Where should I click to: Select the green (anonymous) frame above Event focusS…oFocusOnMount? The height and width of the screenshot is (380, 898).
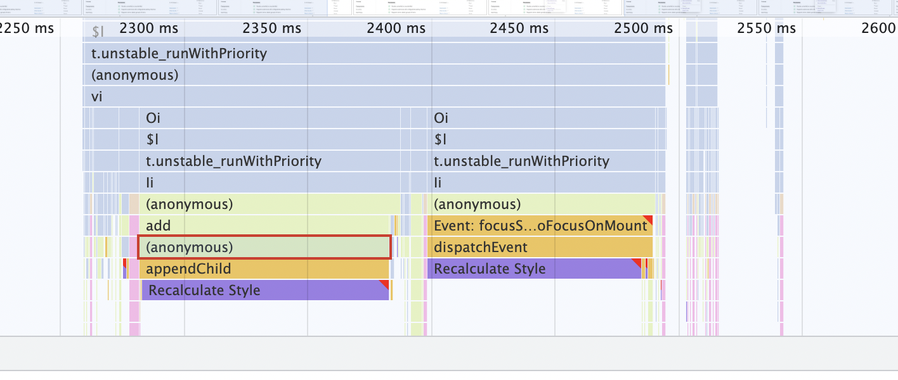tap(543, 205)
